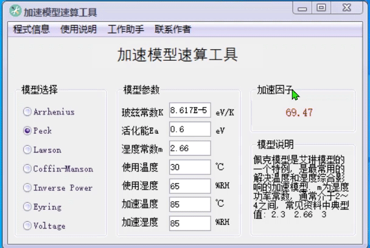Image resolution: width=370 pixels, height=248 pixels.
Task: Open the 联系作者 menu
Action: point(173,29)
